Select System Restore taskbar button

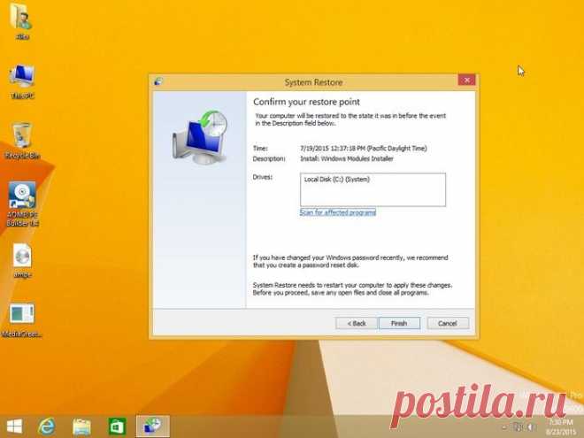point(153,426)
